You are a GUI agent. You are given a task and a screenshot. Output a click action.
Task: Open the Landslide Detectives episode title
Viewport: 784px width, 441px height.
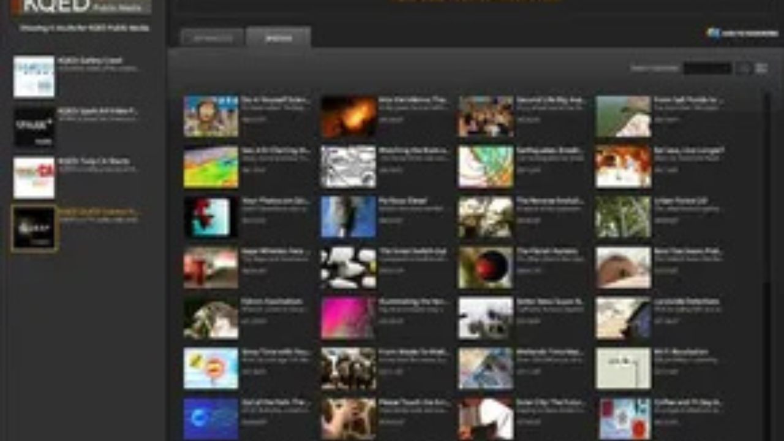688,301
